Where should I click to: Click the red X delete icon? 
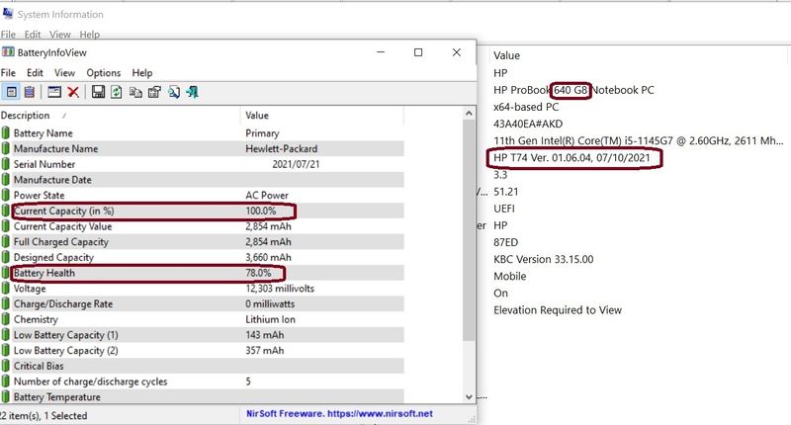(73, 92)
